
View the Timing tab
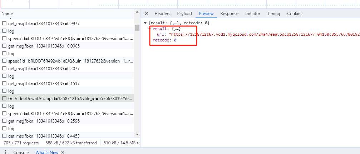pos(273,14)
